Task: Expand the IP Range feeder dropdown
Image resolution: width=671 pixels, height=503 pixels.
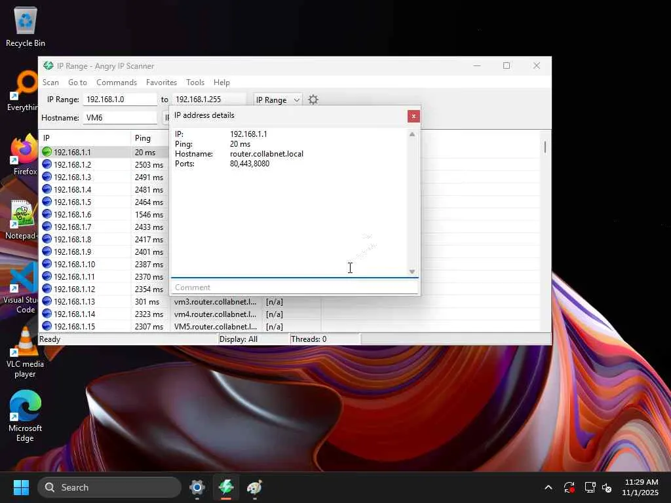Action: [278, 100]
